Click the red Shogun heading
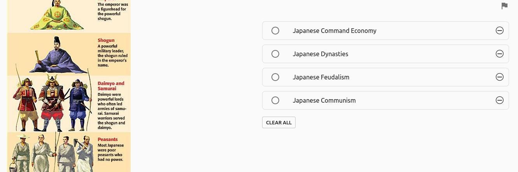This screenshot has width=518, height=172. pos(106,40)
